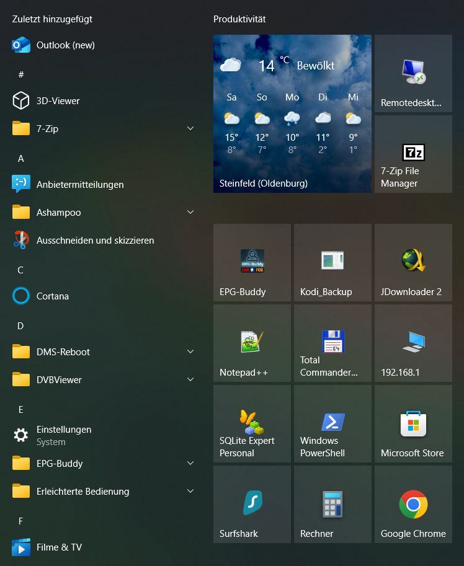Open the Windows PowerShell tile
Viewport: 464px width, 566px height.
(x=332, y=424)
